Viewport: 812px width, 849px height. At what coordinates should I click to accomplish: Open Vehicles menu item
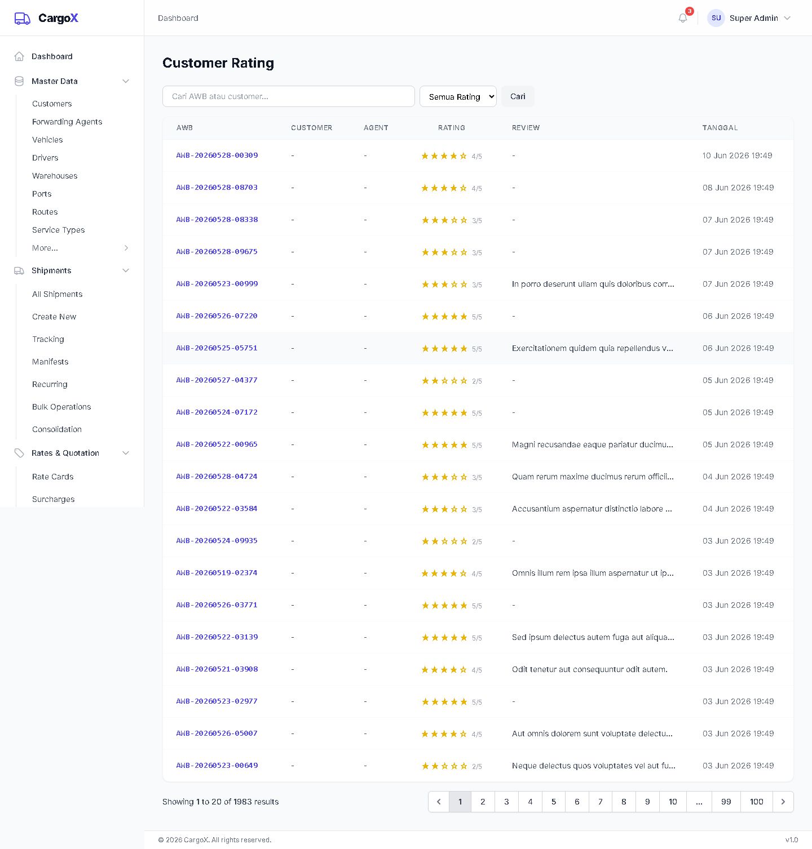click(x=47, y=140)
